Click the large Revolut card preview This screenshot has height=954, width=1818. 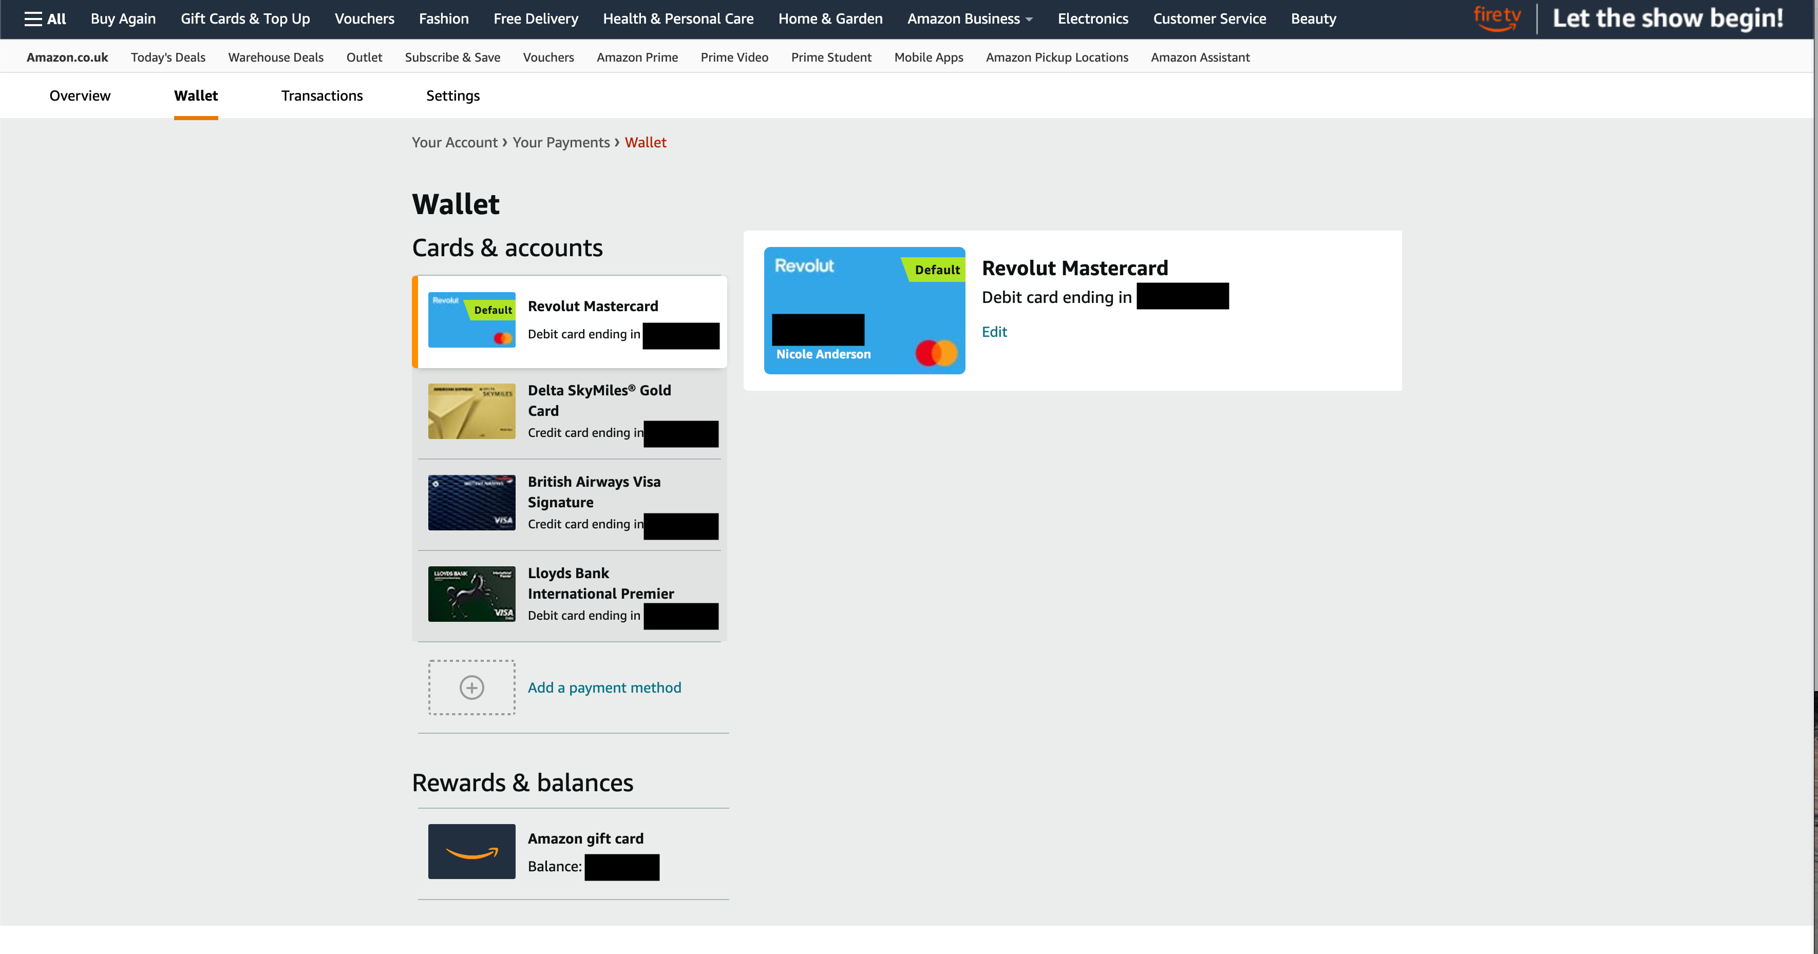[864, 311]
